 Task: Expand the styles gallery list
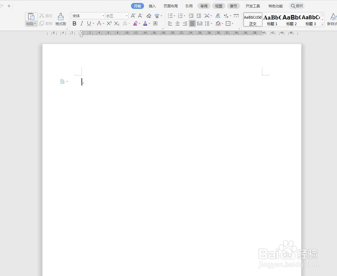pyautogui.click(x=322, y=25)
